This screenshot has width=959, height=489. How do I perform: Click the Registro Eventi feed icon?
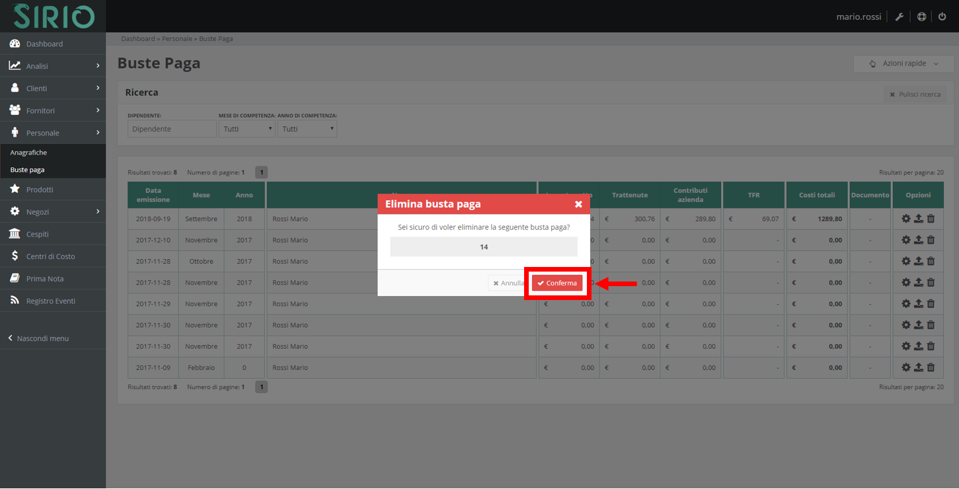[15, 301]
